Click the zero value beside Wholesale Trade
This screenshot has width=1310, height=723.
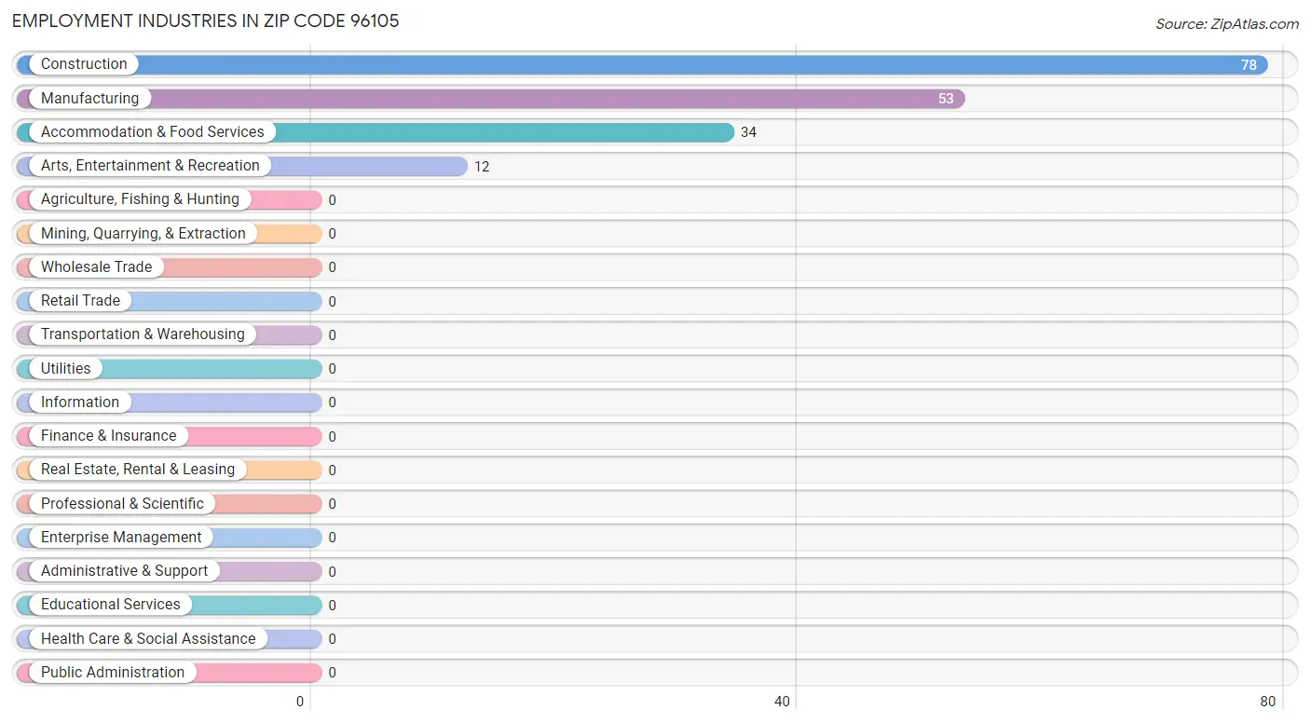(x=332, y=267)
